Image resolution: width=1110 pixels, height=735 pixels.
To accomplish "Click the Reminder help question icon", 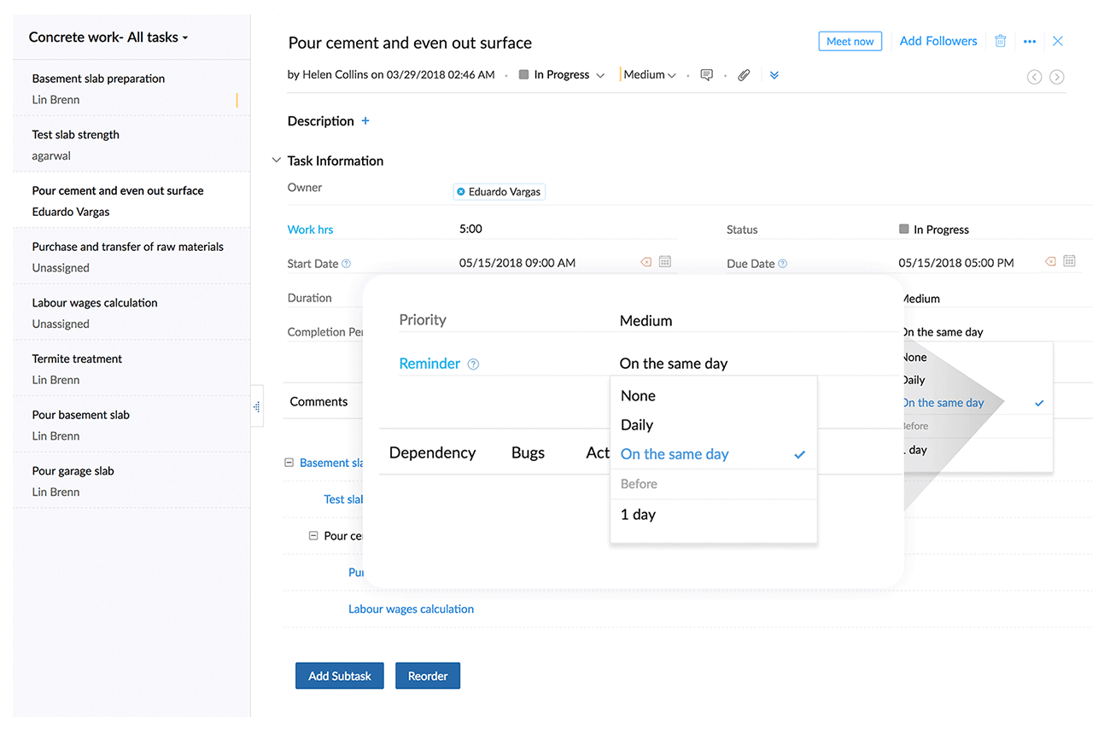I will point(473,365).
